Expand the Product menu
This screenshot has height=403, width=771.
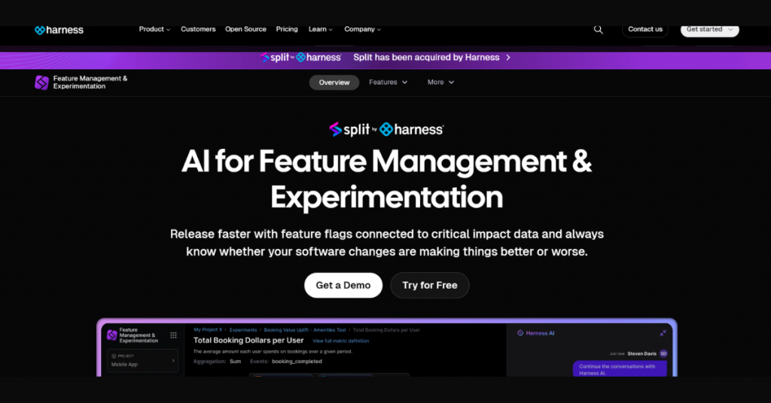pyautogui.click(x=154, y=29)
